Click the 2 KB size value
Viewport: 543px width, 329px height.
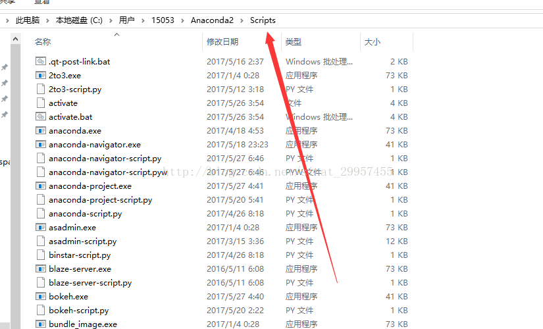coord(399,62)
